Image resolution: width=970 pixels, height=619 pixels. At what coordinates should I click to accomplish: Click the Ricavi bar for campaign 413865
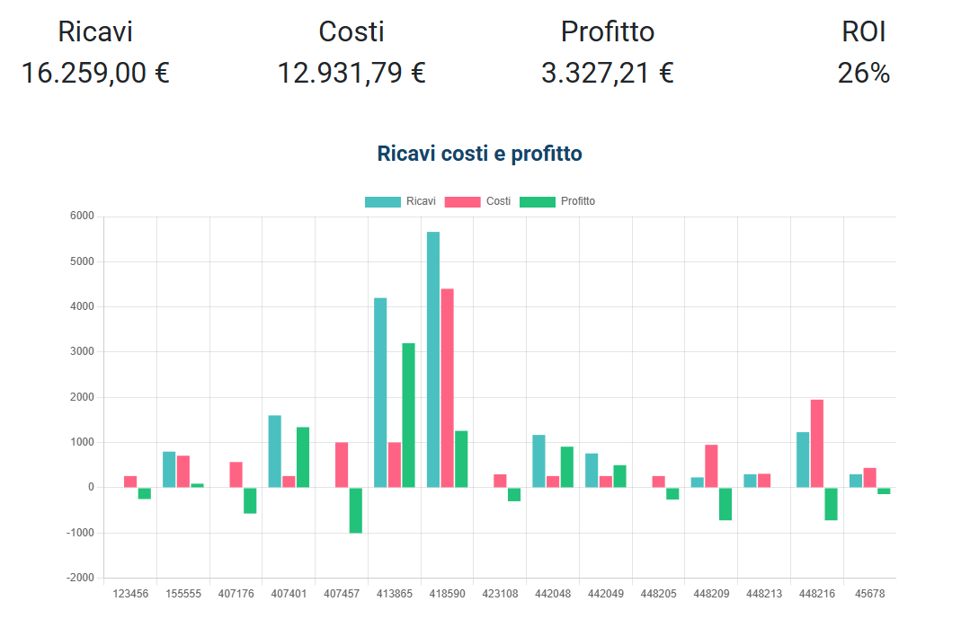tap(381, 391)
